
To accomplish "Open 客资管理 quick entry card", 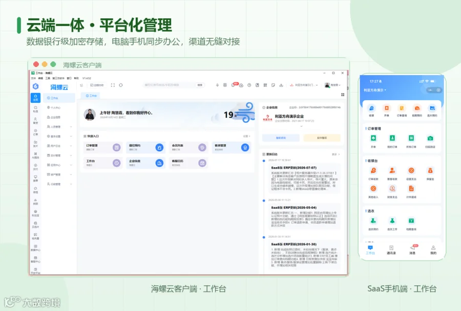I will point(232,147).
